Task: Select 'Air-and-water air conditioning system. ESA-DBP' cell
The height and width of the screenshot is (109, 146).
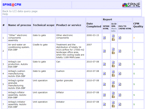Action: click(20, 51)
